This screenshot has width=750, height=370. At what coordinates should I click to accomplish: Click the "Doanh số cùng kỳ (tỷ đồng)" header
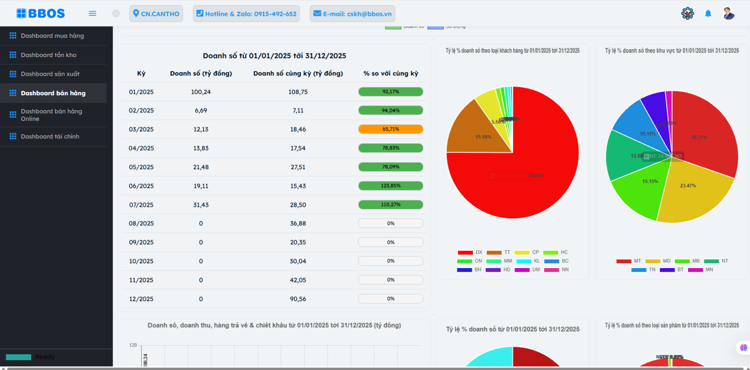click(x=298, y=73)
